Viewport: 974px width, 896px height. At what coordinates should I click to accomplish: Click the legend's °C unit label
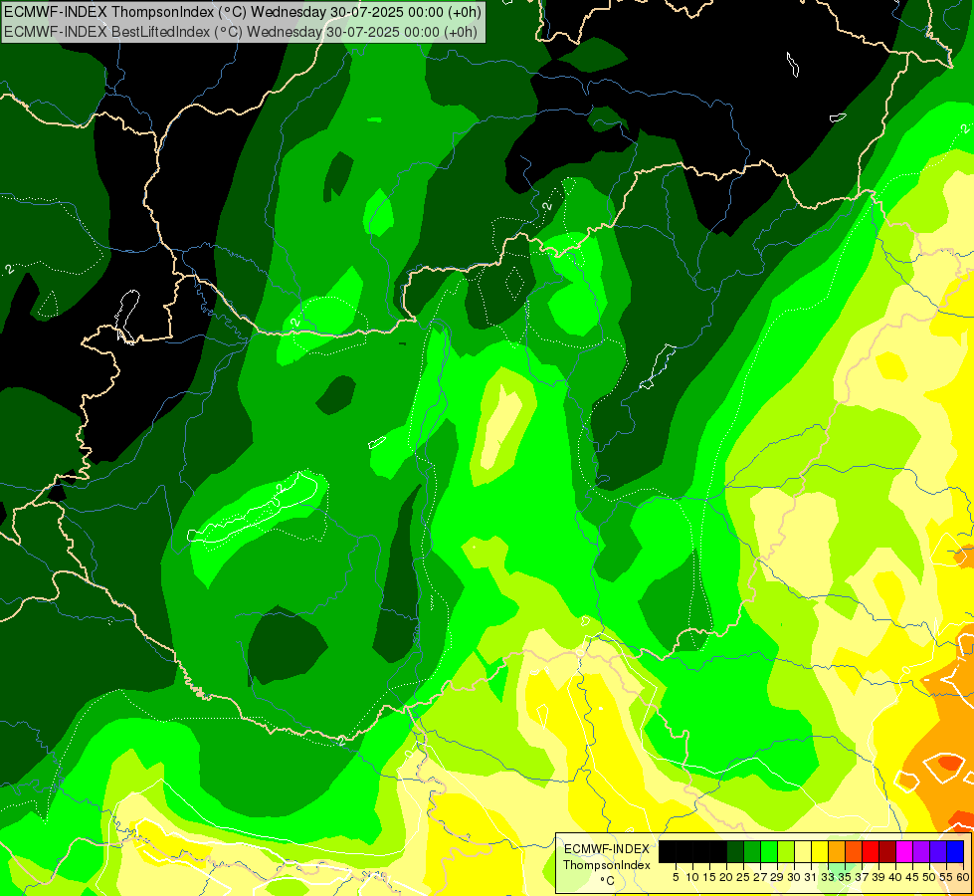608,881
